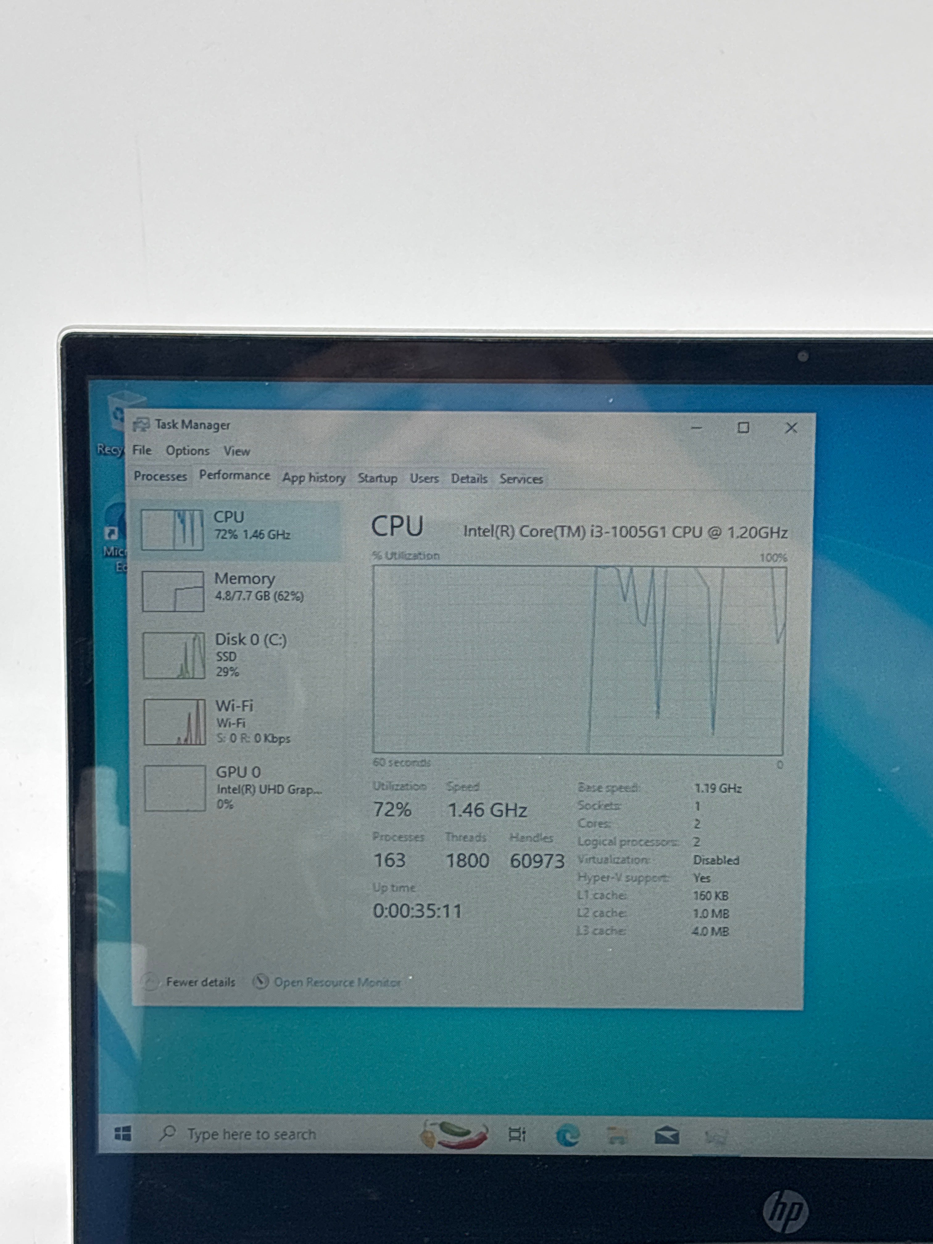Click the processes count 163

click(389, 860)
